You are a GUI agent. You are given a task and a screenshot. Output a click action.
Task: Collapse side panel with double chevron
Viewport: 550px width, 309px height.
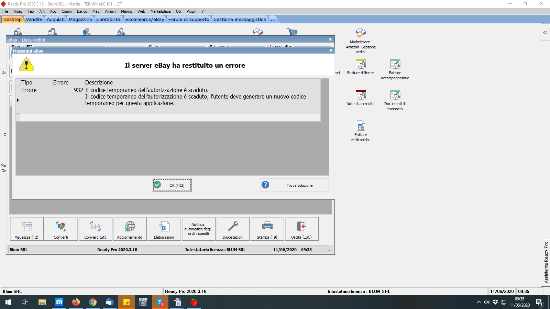click(x=545, y=32)
